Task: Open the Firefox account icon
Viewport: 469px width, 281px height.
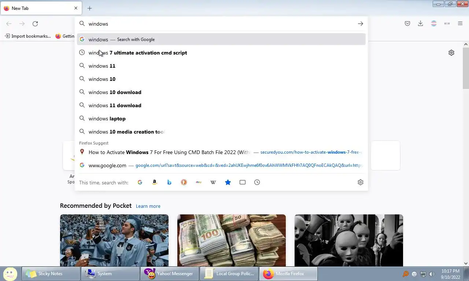Action: 434,24
